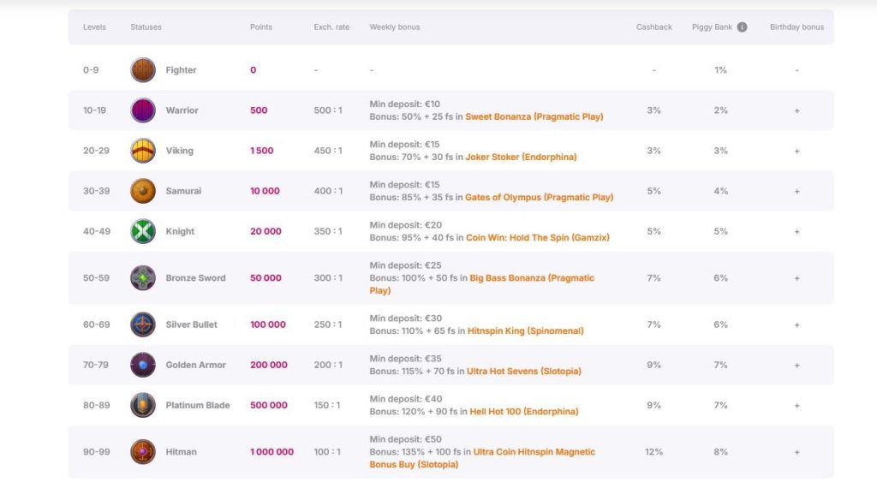Click the 1 500 points value
The image size is (877, 494).
[262, 151]
